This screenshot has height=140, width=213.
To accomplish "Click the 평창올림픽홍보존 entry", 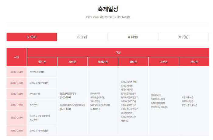I will pyautogui.click(x=189, y=105).
